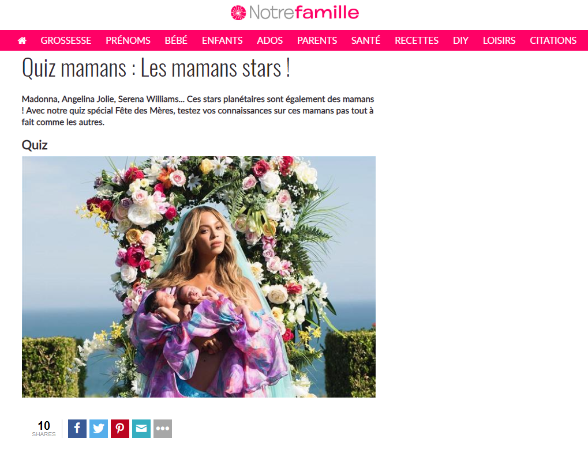Screen dimensions: 588x450
Task: Select the DIY menu item
Action: click(460, 40)
